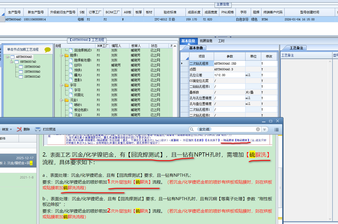Collapse the ABTB6004A0 tree node
Viewport: 338px width, 224px height.
point(8,57)
